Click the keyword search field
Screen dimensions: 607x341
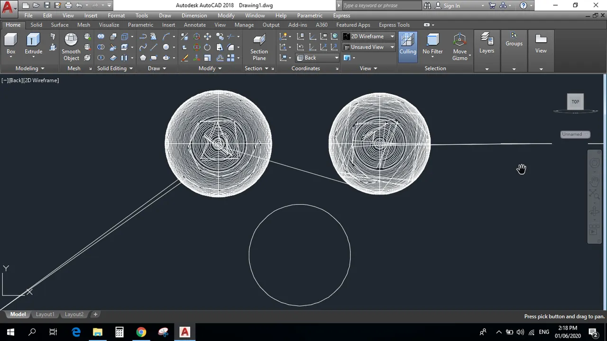click(381, 6)
